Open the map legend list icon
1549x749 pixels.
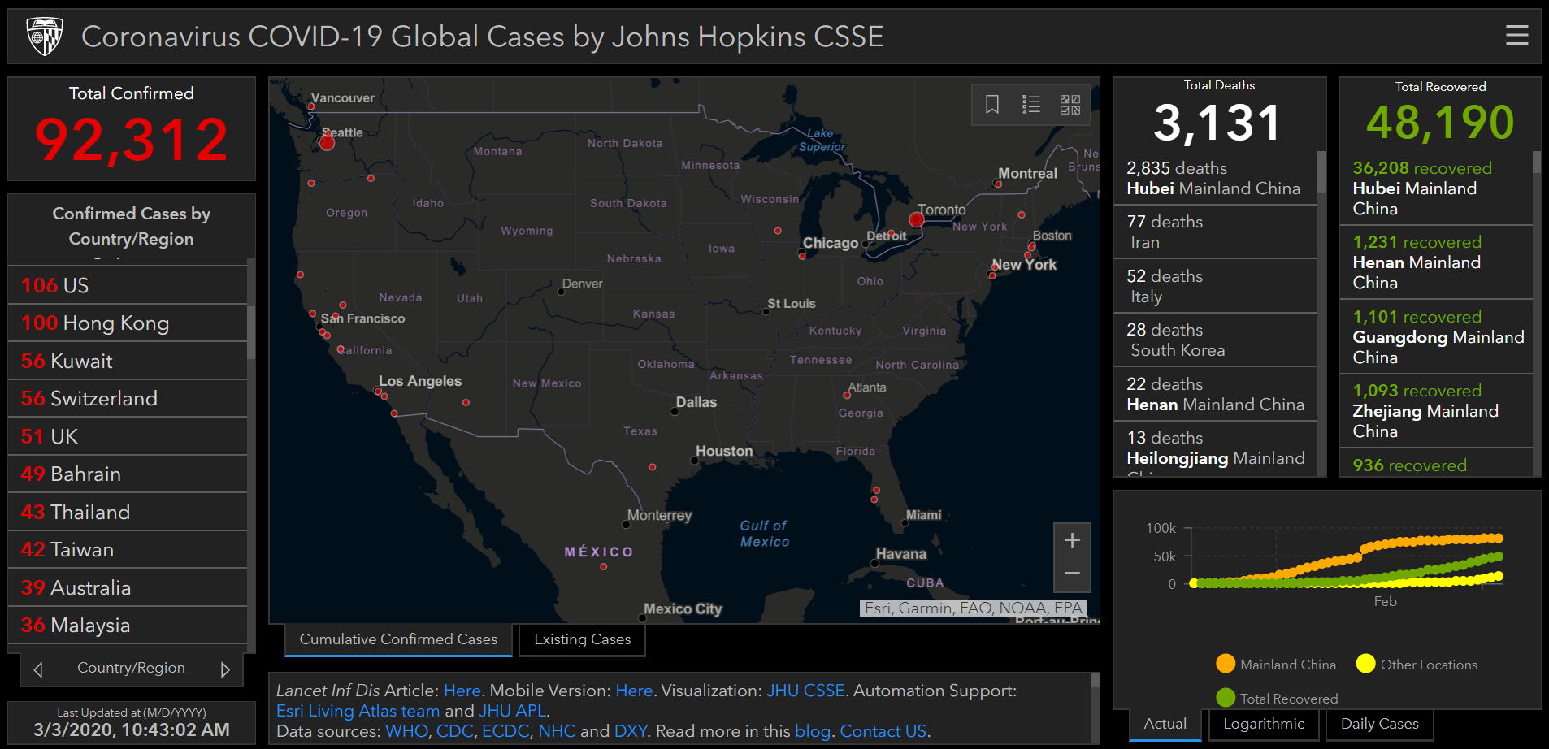click(x=1031, y=104)
